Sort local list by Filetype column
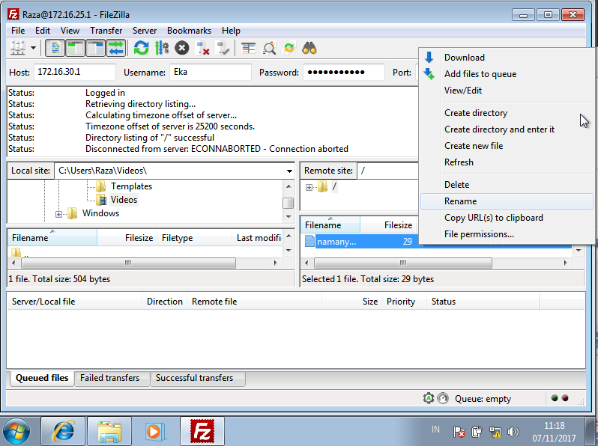The width and height of the screenshot is (598, 446). point(195,238)
